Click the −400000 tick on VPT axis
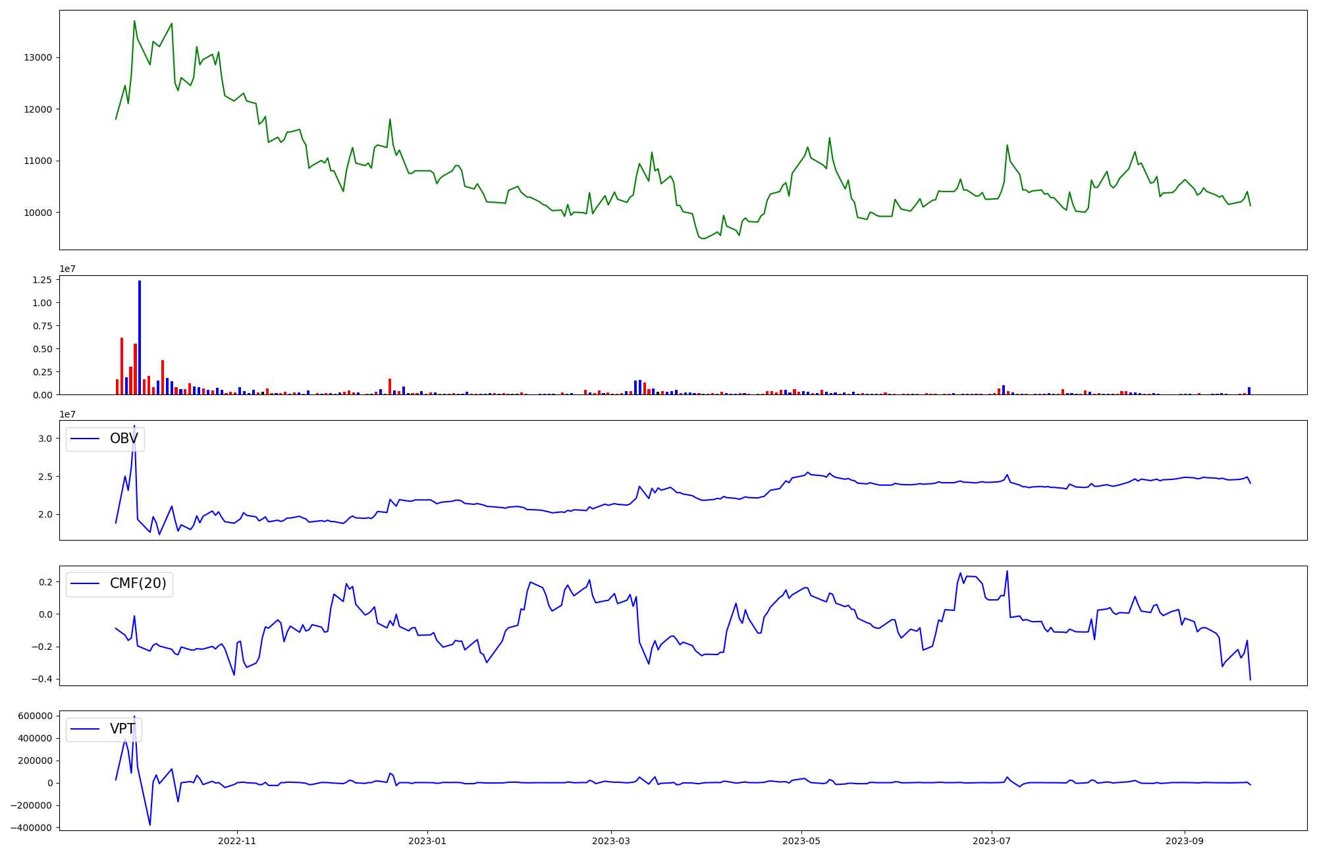The height and width of the screenshot is (856, 1317). (32, 828)
